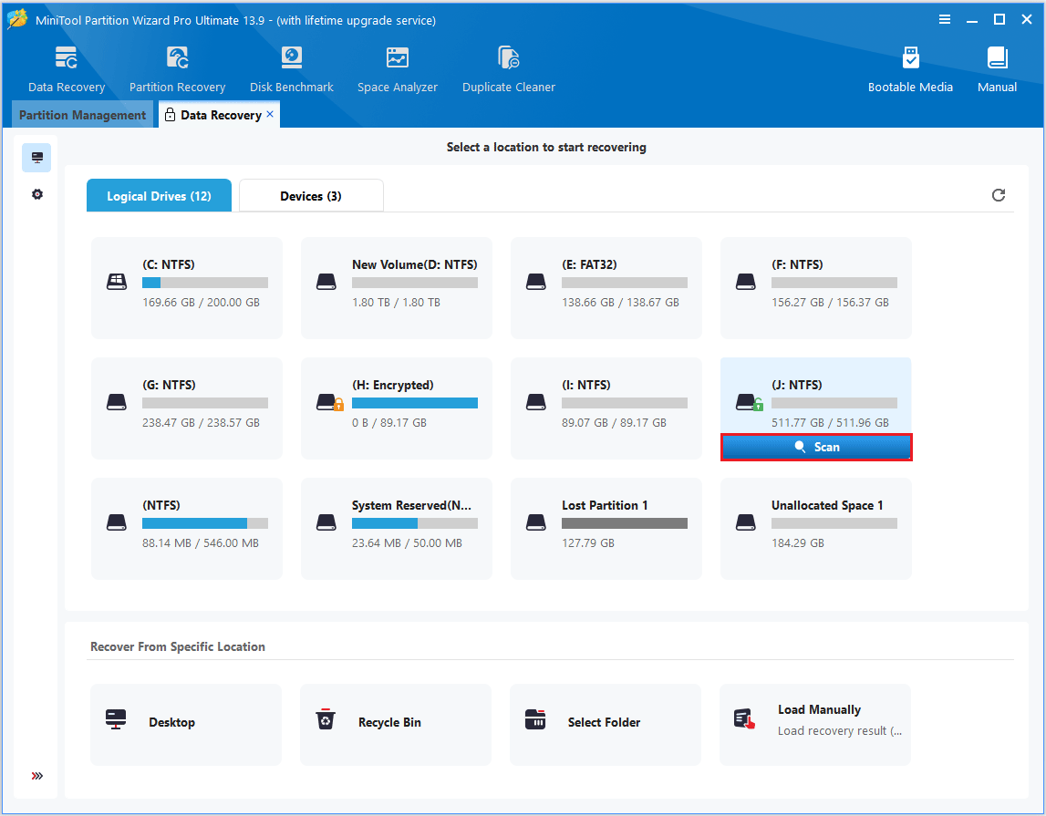Select the unlocked (J: NTFS) drive icon
Viewport: 1046px width, 816px height.
749,402
